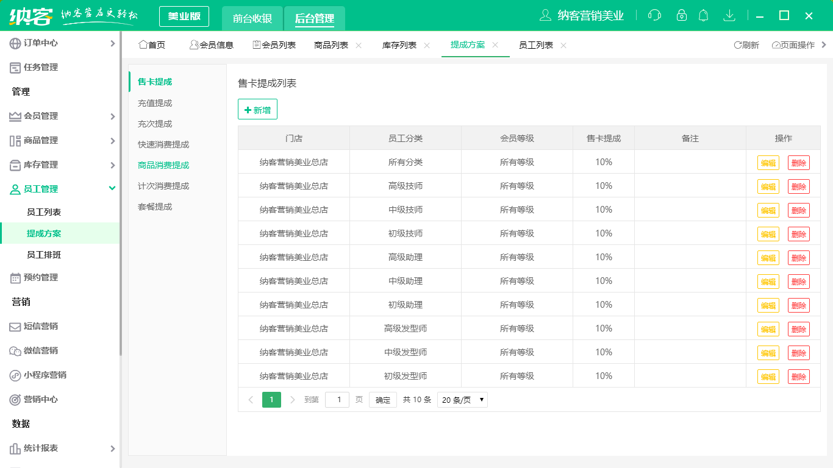This screenshot has height=468, width=833.
Task: Click the page number input field
Action: [337, 400]
